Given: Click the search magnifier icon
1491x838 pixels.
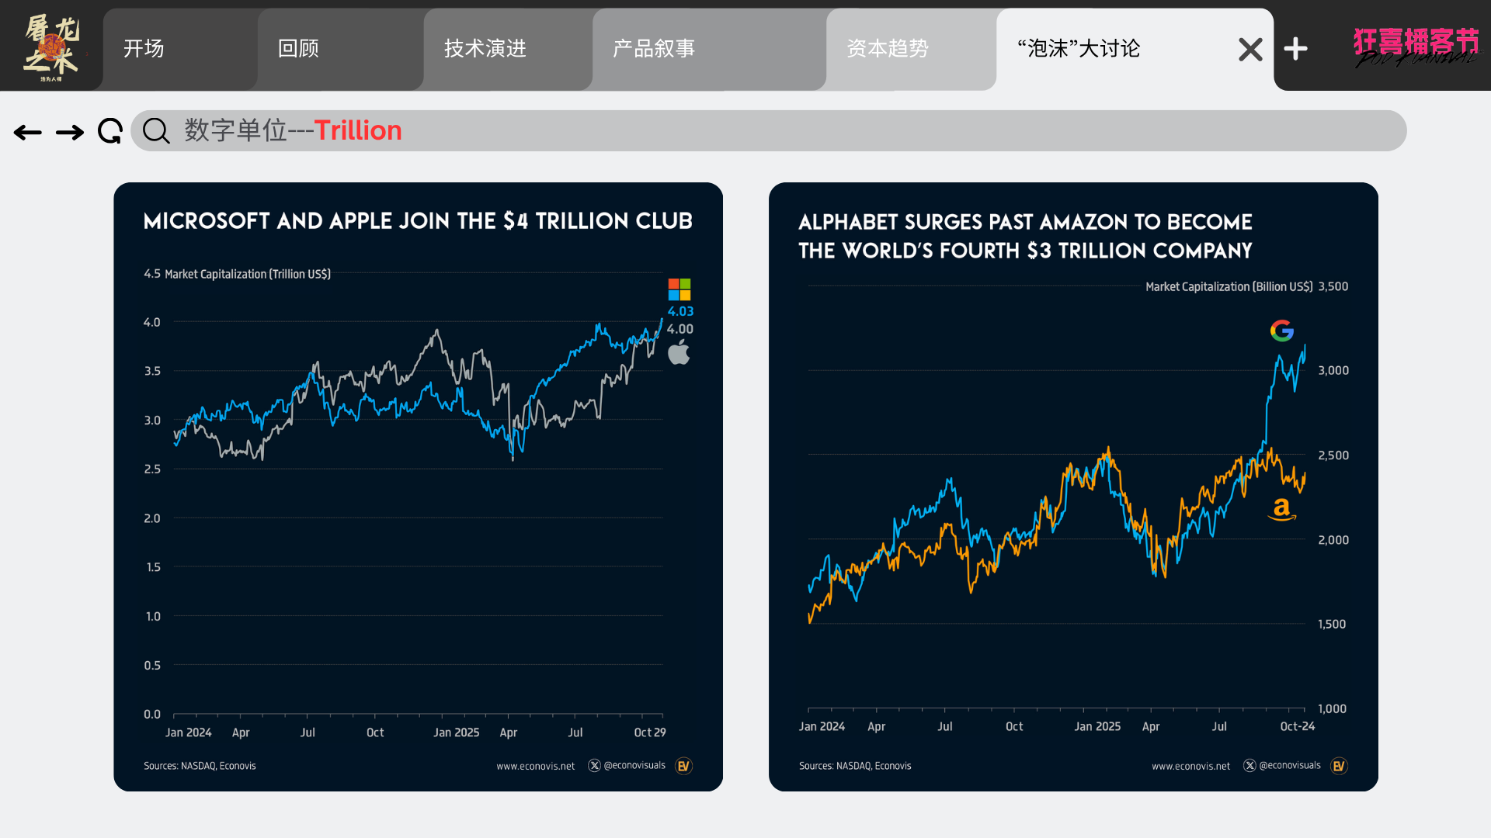Looking at the screenshot, I should pyautogui.click(x=156, y=131).
